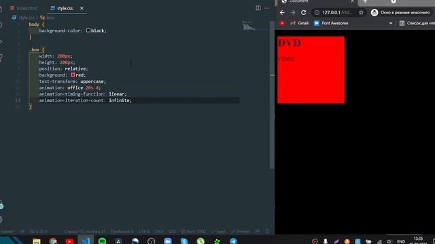Click the VIDEO text in the red box
The height and width of the screenshot is (244, 435).
click(285, 59)
